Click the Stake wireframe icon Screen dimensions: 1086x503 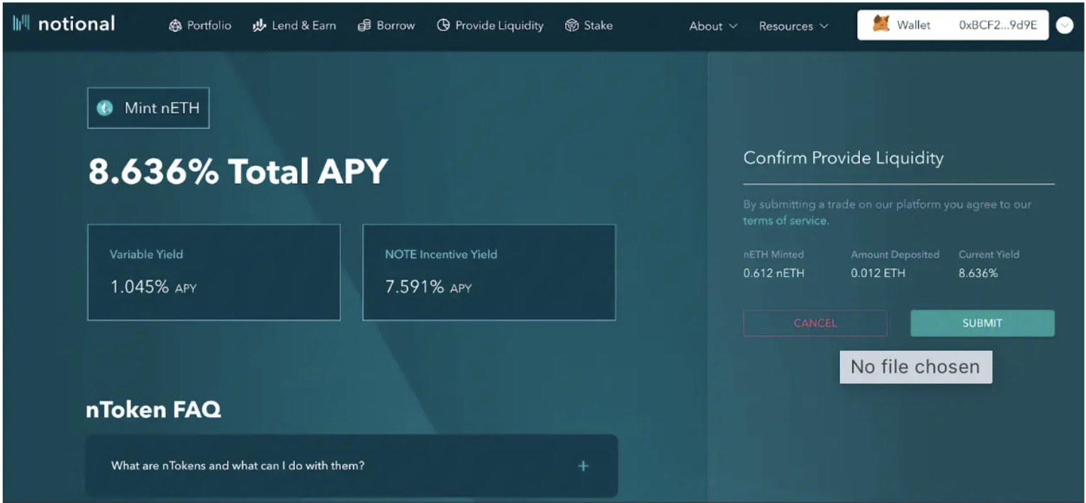(571, 25)
